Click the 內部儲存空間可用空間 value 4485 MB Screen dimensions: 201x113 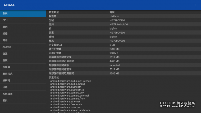[114, 61]
